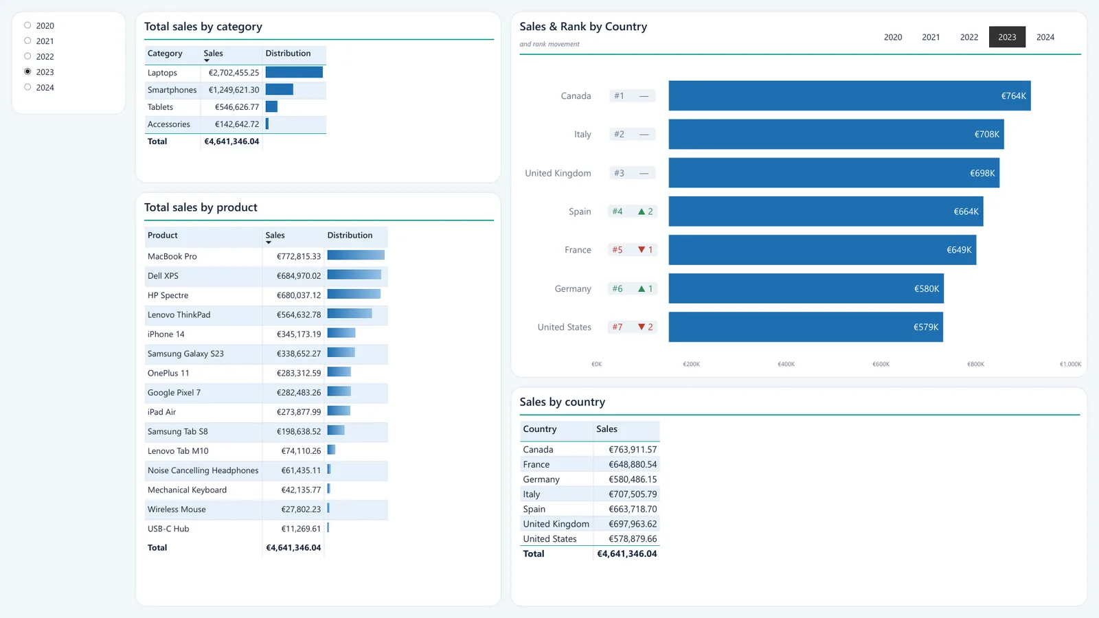Click the Canada €764K bar
The width and height of the screenshot is (1099, 618).
pos(850,96)
